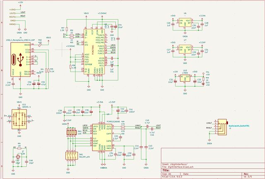This screenshot has width=265, height=179.
Task: Select the R29 470 output resistor
Action: tap(123, 126)
